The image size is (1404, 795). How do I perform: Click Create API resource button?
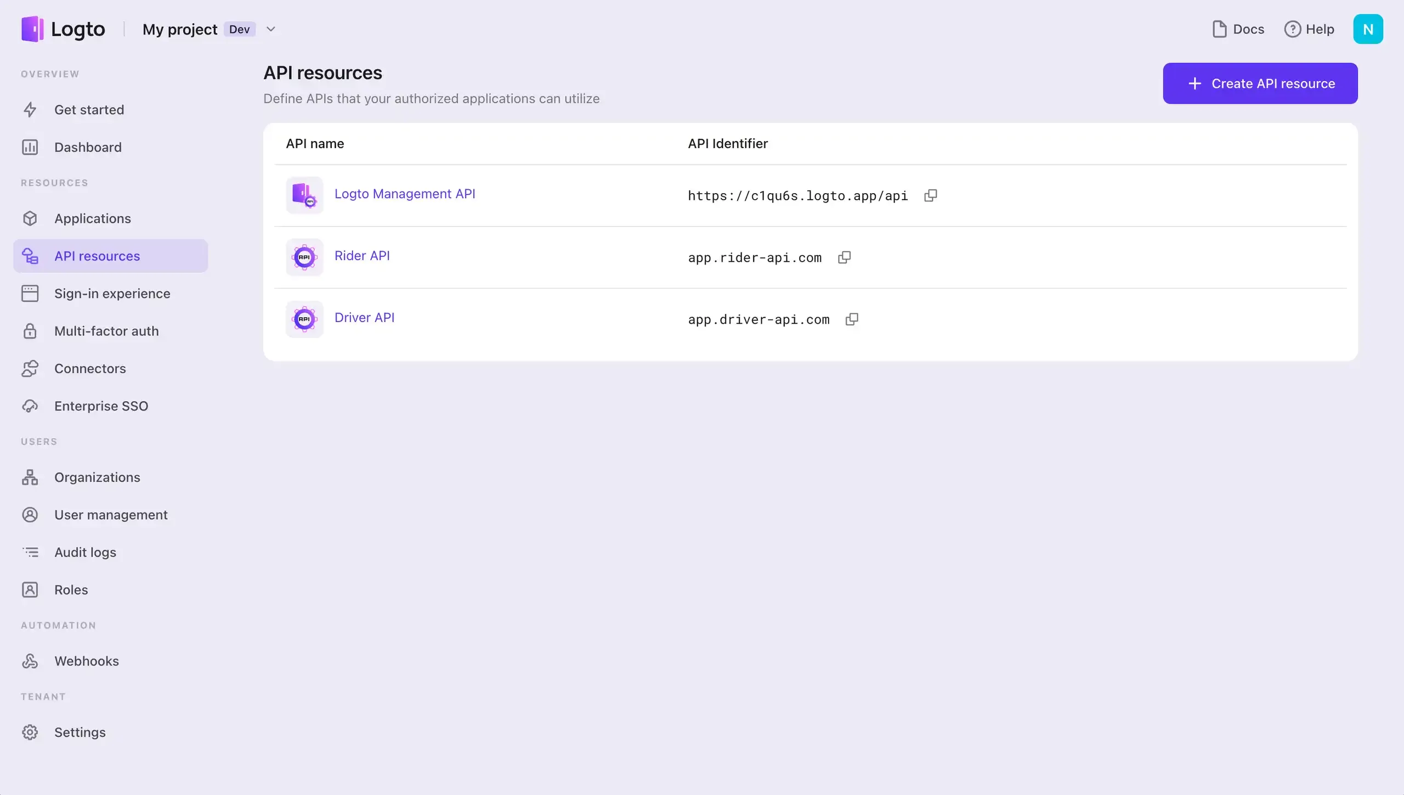[x=1260, y=83]
